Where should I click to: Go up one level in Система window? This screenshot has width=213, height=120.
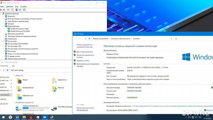pos(85,39)
